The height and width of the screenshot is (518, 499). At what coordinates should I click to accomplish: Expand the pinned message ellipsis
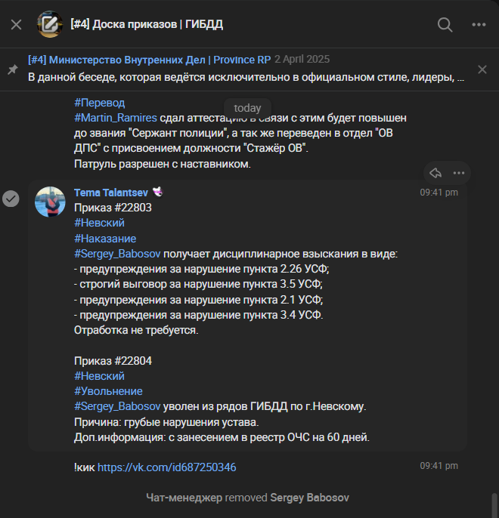point(481,77)
